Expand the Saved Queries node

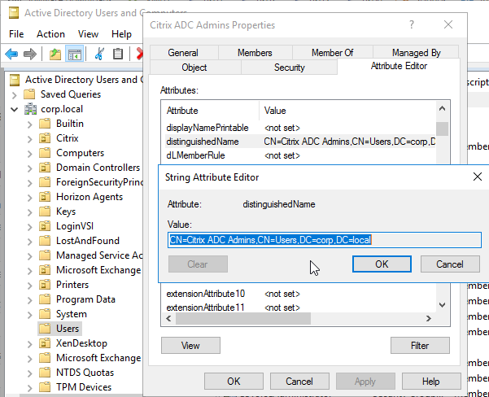(15, 95)
